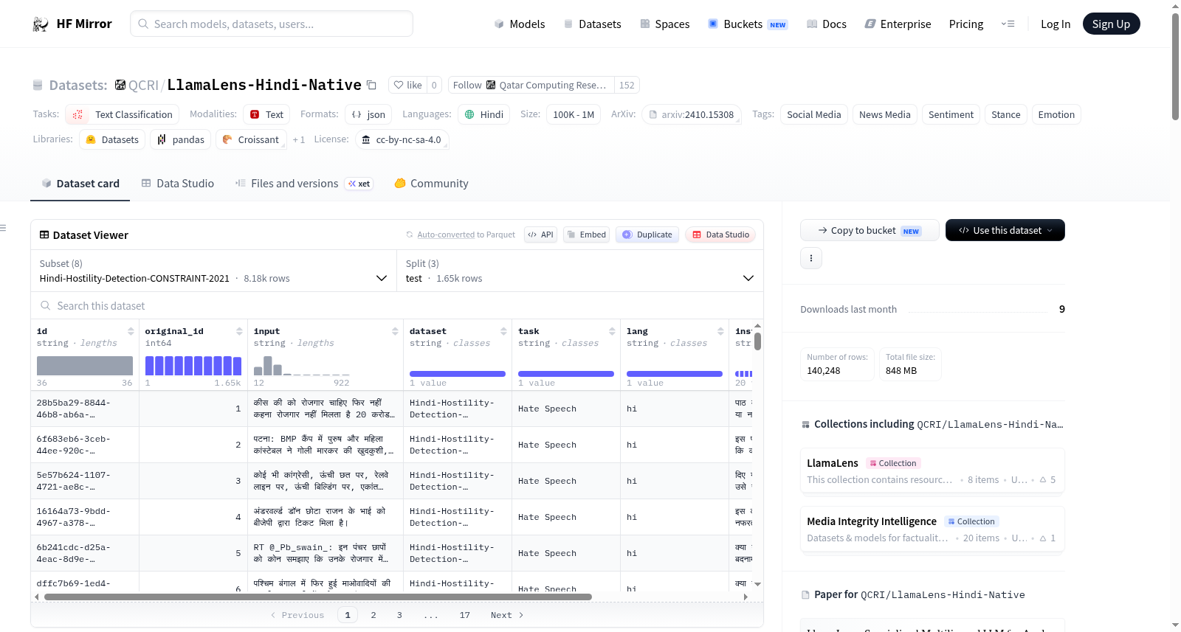Image resolution: width=1181 pixels, height=632 pixels.
Task: Open the Community tab
Action: pyautogui.click(x=431, y=184)
